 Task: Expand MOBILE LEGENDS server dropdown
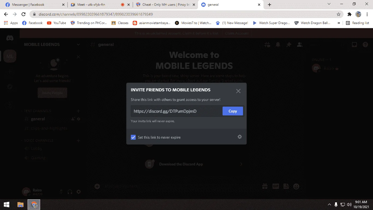click(78, 45)
